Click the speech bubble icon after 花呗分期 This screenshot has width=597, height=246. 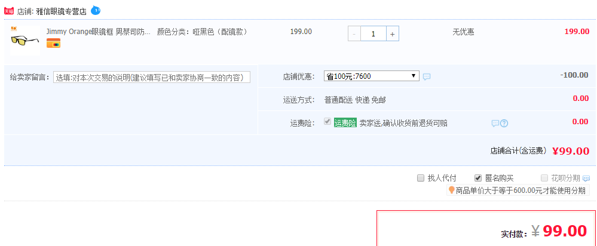click(x=586, y=179)
